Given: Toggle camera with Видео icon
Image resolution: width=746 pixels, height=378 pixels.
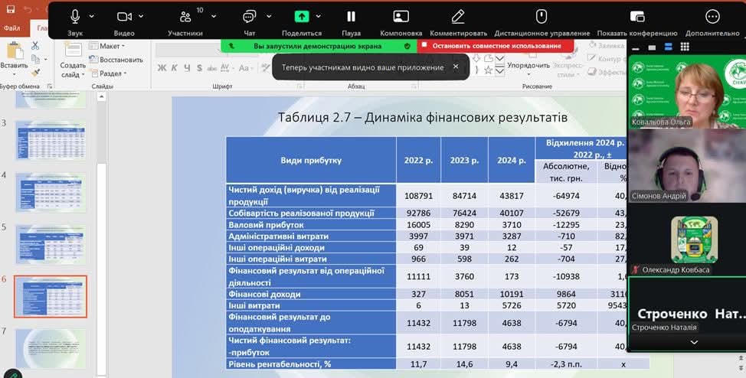Looking at the screenshot, I should (124, 16).
